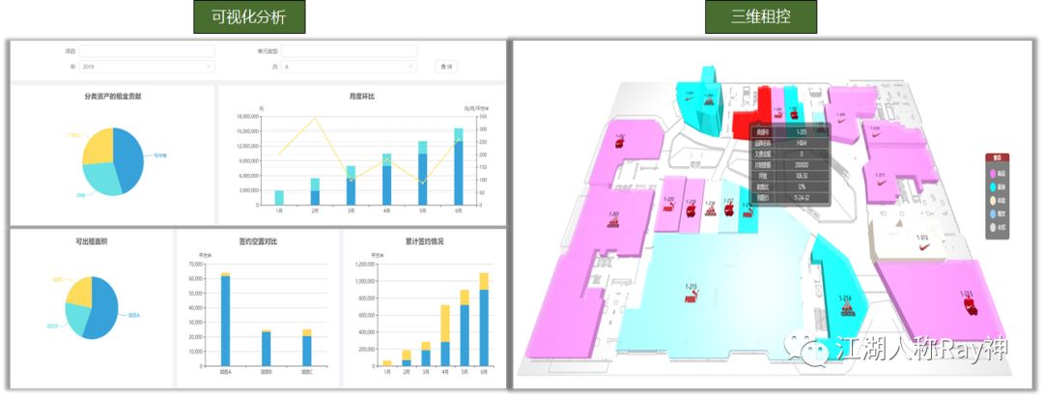Open the month dropdown showing 6

coord(349,67)
